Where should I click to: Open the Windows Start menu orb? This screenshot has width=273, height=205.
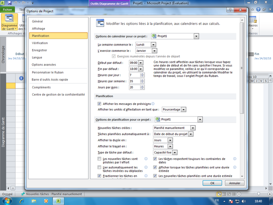[7, 201]
